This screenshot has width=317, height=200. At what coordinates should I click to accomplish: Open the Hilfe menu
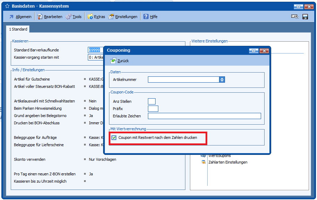pyautogui.click(x=150, y=17)
